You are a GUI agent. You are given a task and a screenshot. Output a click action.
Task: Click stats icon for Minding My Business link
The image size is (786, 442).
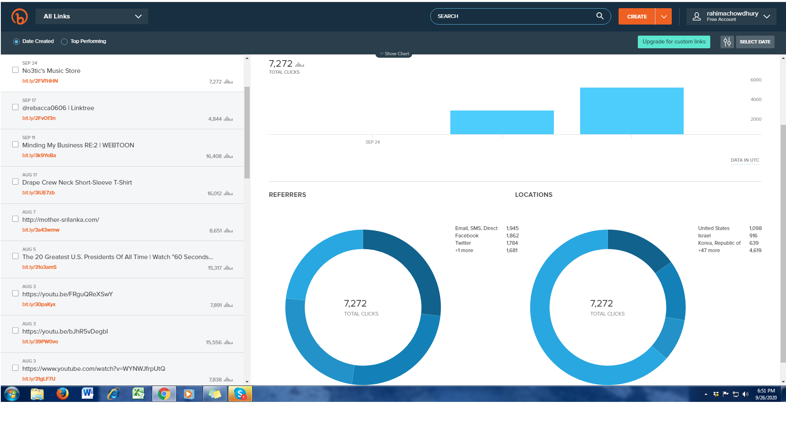point(228,156)
